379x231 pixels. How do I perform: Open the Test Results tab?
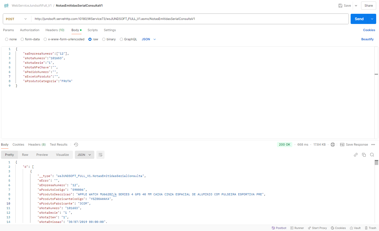(x=59, y=145)
